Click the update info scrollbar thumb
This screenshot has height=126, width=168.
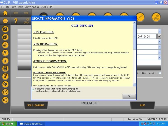click(135, 37)
